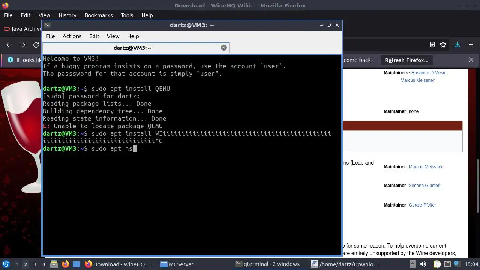Click 'Building dependency tree... Done' line
Image resolution: width=480 pixels, height=270 pixels.
pos(103,111)
